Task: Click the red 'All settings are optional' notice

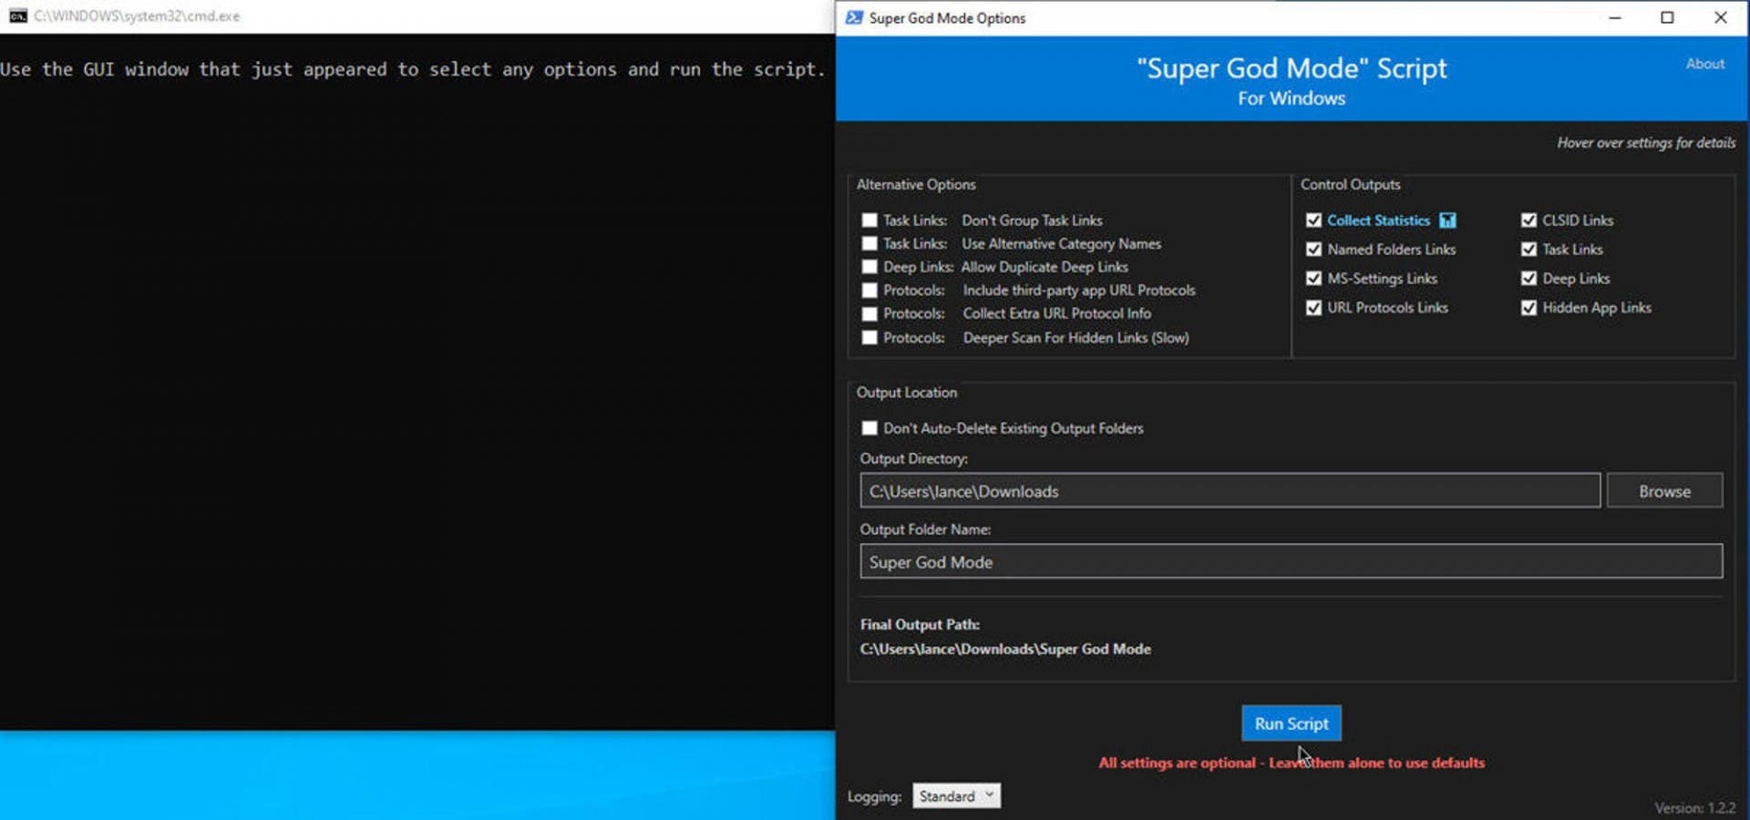Action: 1291,763
